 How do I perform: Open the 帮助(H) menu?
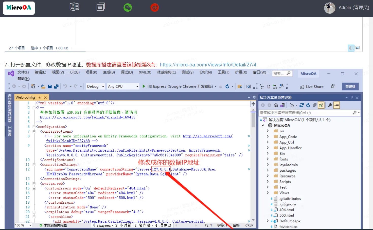click(24, 79)
